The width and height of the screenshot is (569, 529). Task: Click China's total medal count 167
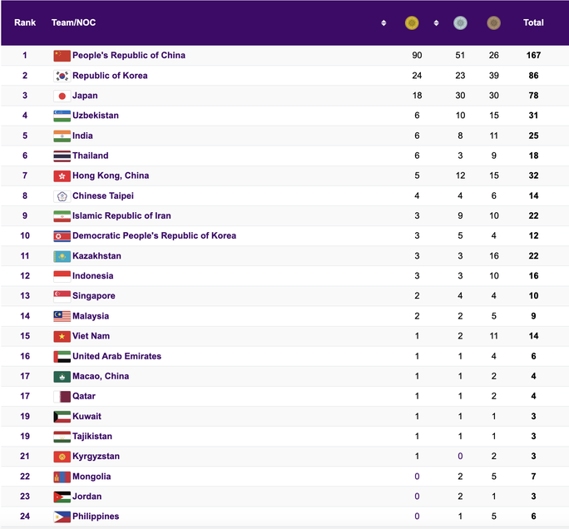click(x=533, y=56)
